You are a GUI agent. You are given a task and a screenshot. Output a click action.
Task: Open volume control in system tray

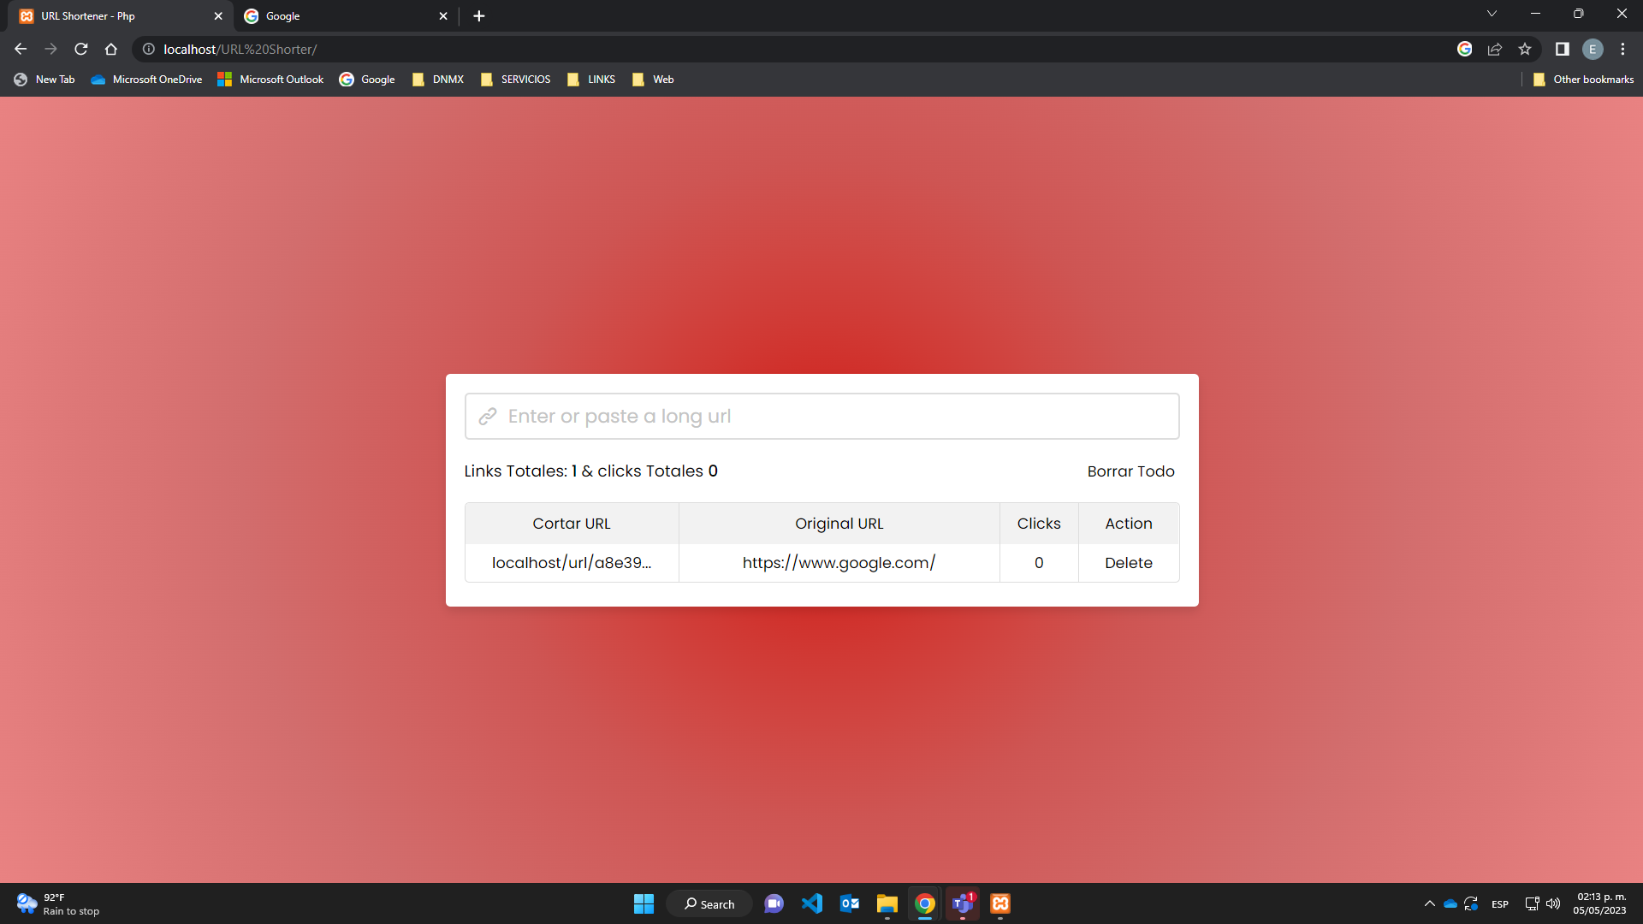click(x=1553, y=903)
